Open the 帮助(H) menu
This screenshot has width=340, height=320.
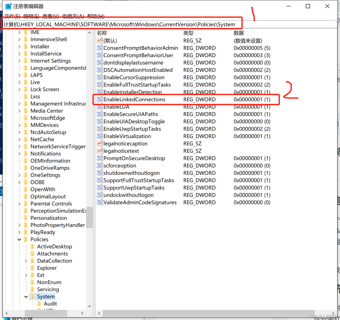point(96,16)
